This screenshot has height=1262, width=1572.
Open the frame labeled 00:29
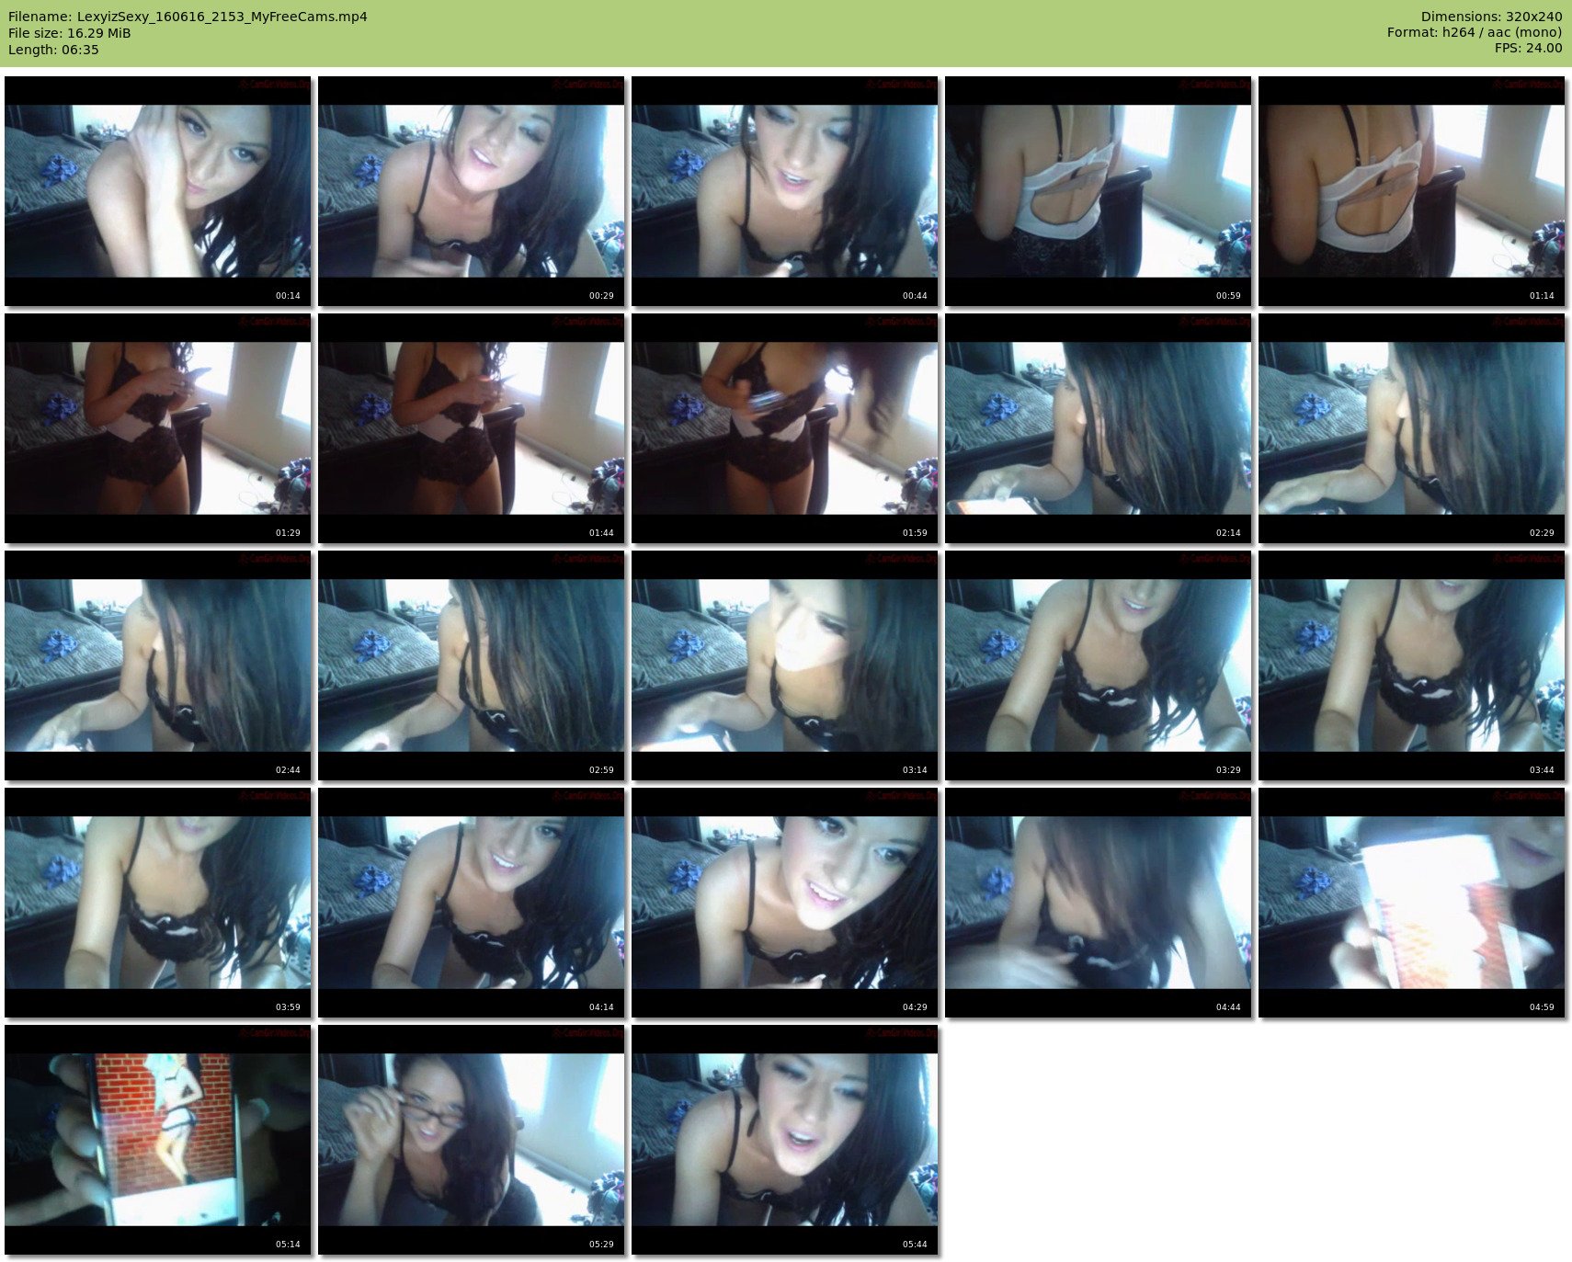tap(471, 191)
